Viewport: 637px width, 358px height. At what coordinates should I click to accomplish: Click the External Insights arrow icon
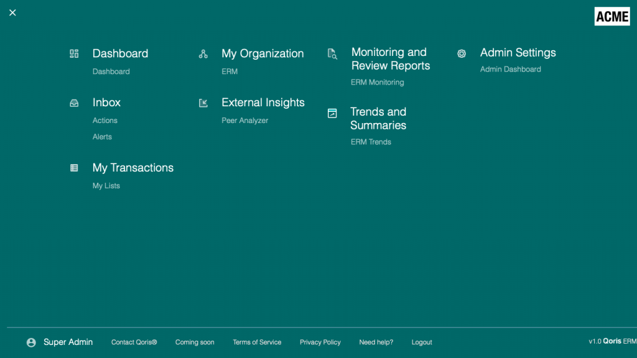203,103
